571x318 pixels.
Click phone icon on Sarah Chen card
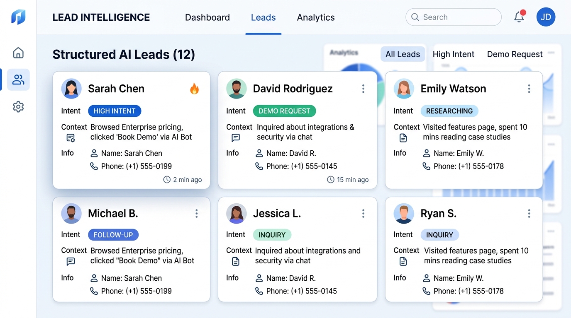pos(94,166)
